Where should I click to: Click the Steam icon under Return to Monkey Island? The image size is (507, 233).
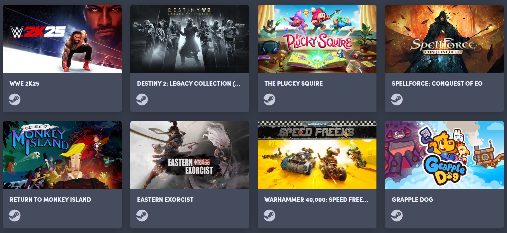(x=15, y=215)
